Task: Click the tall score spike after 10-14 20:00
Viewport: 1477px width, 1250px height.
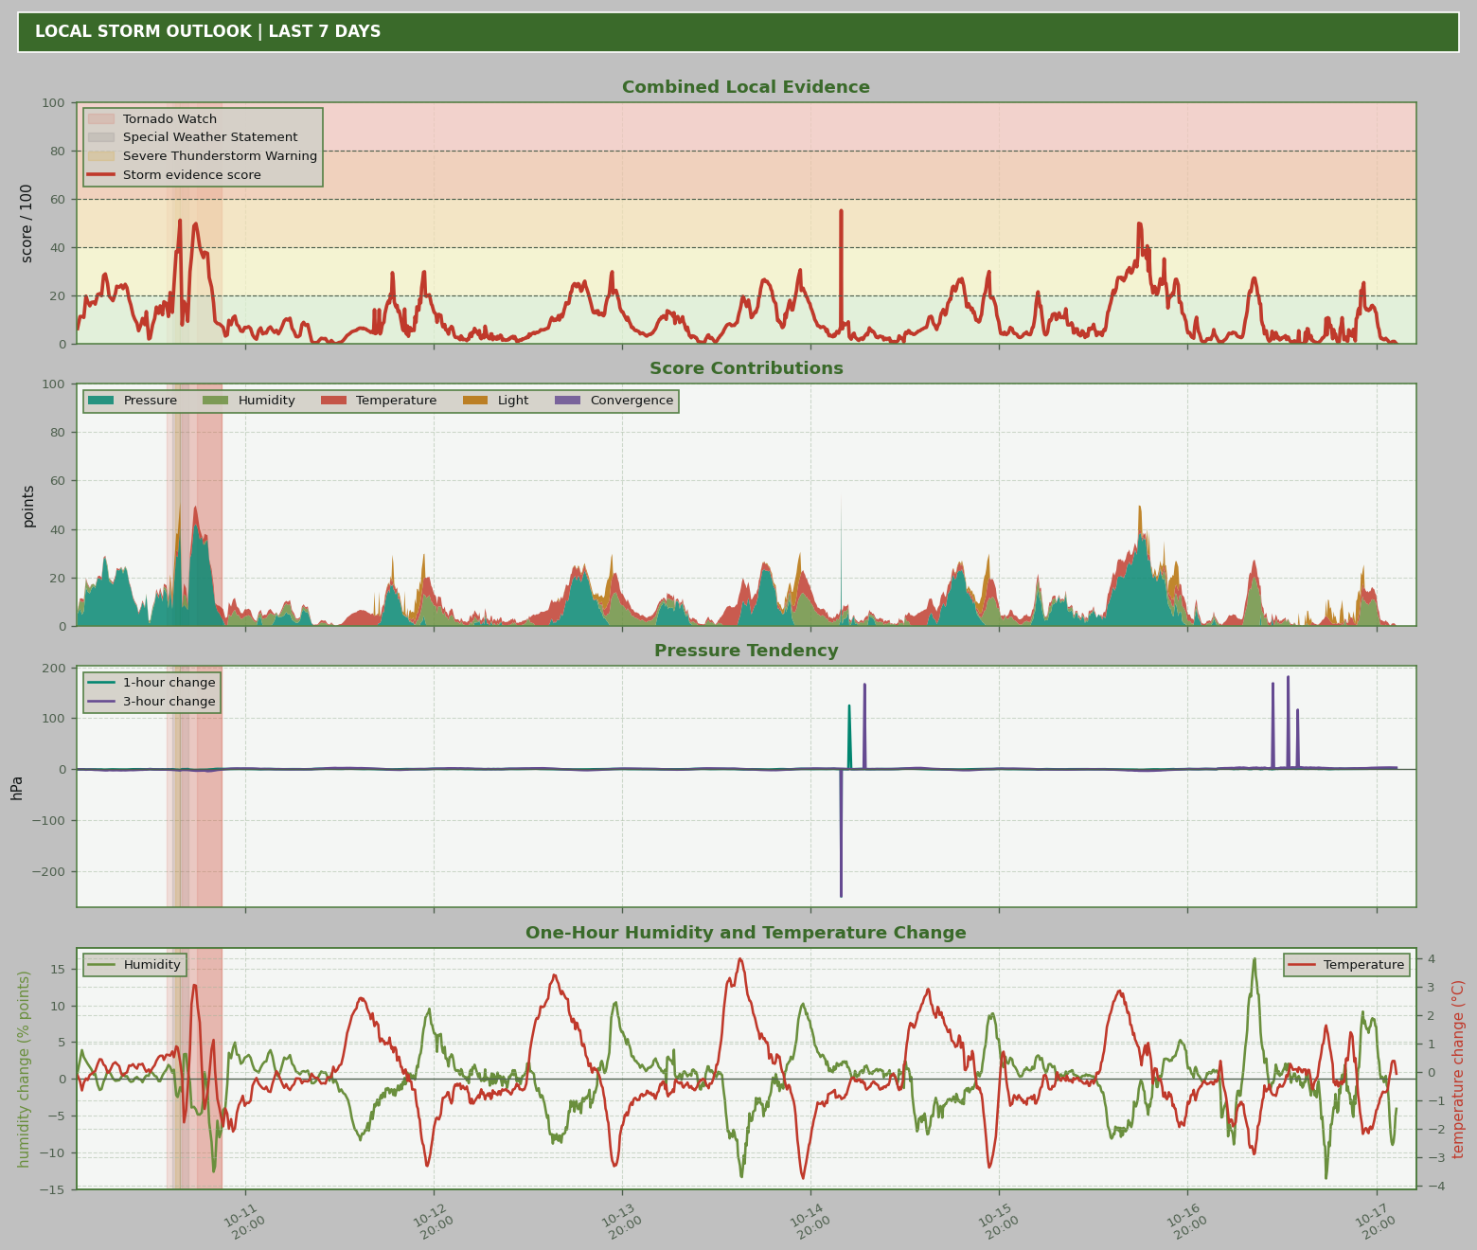Action: [841, 270]
